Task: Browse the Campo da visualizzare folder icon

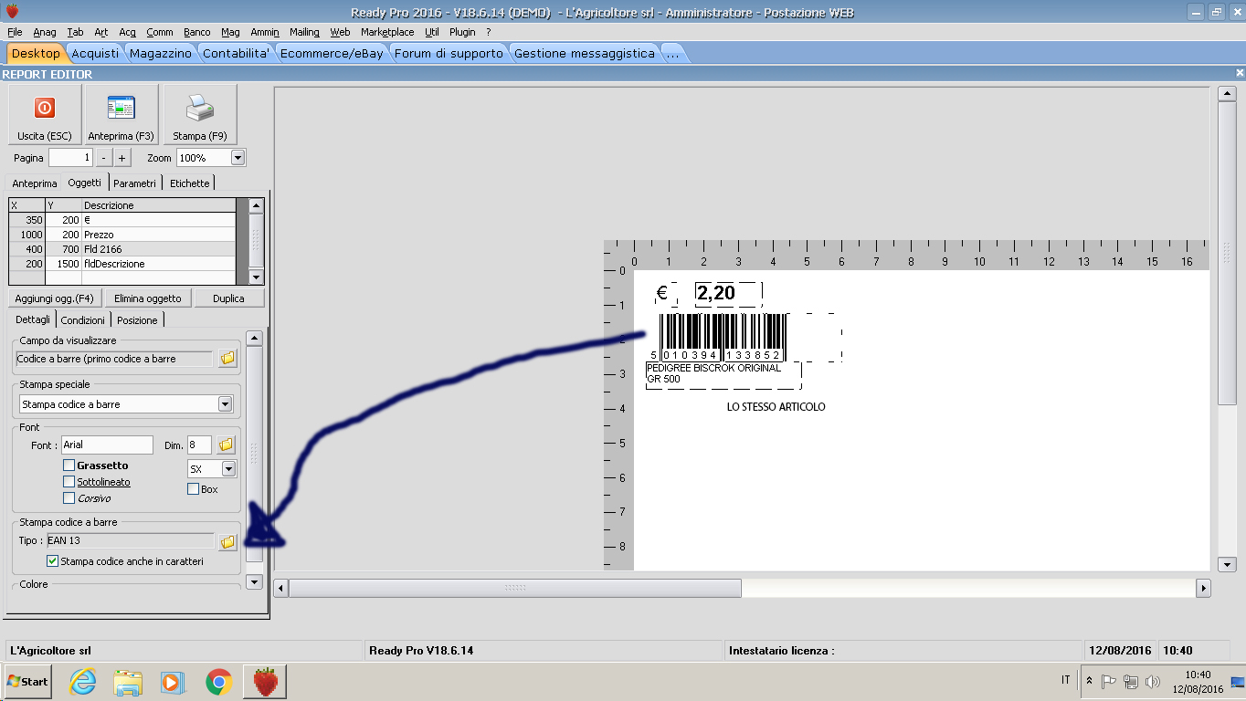Action: 227,359
